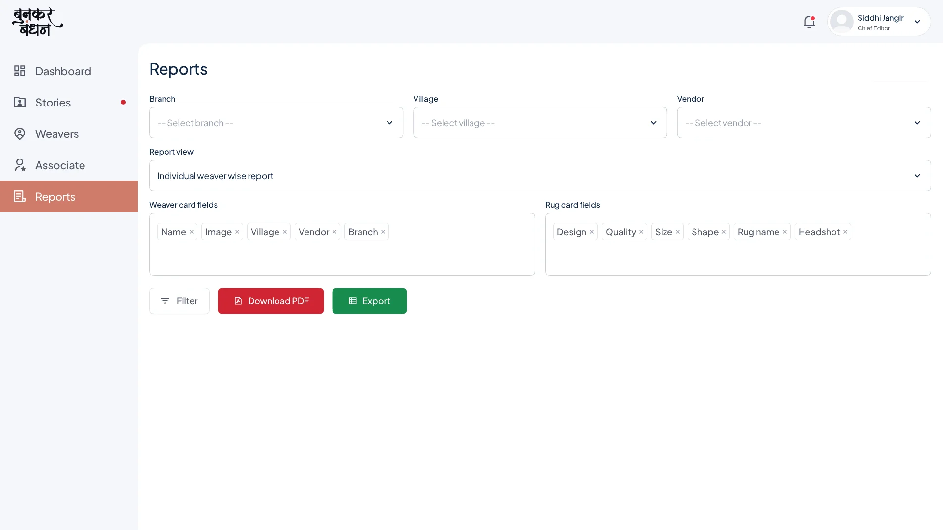Remove the Shape rug field tag
This screenshot has height=530, width=943.
(x=724, y=232)
